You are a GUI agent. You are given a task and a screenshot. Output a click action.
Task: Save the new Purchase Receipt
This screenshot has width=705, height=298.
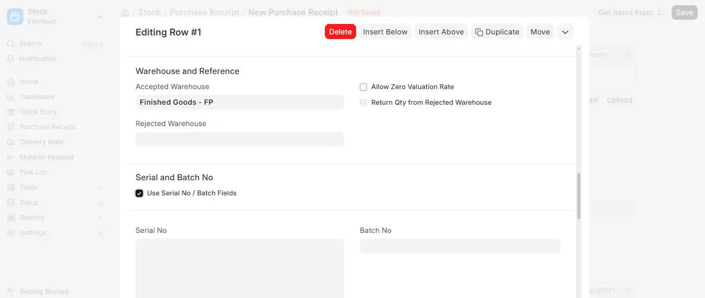point(685,13)
